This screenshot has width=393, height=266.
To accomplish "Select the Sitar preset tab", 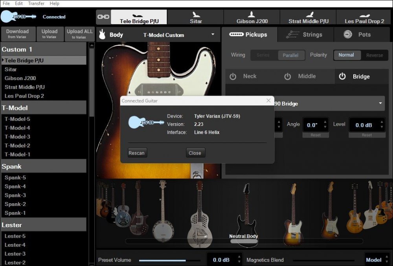I will [x=196, y=17].
